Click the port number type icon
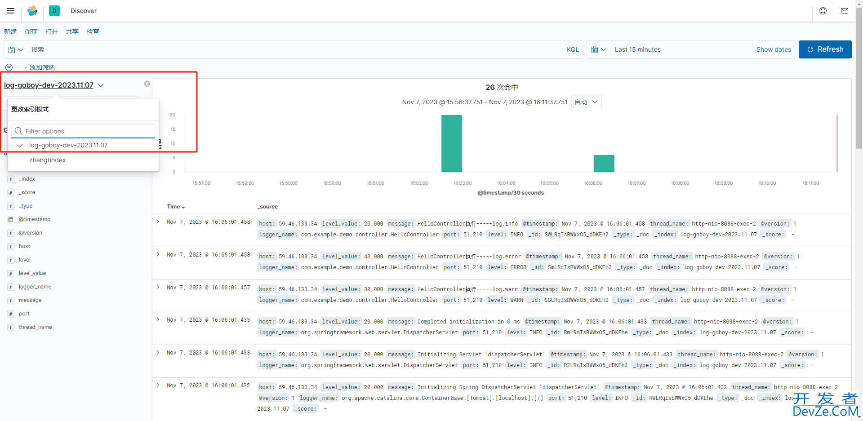 11,314
